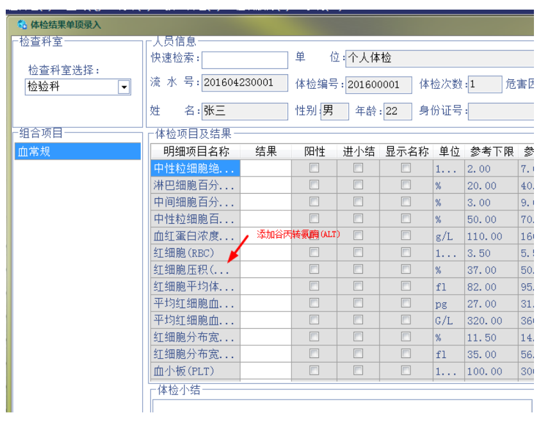
Task: Click the 年龄 field showing 22
Action: [398, 111]
